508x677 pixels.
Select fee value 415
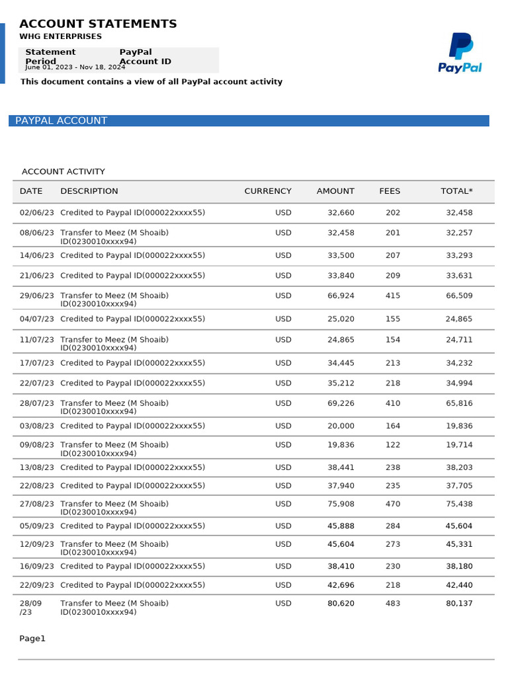pyautogui.click(x=393, y=296)
